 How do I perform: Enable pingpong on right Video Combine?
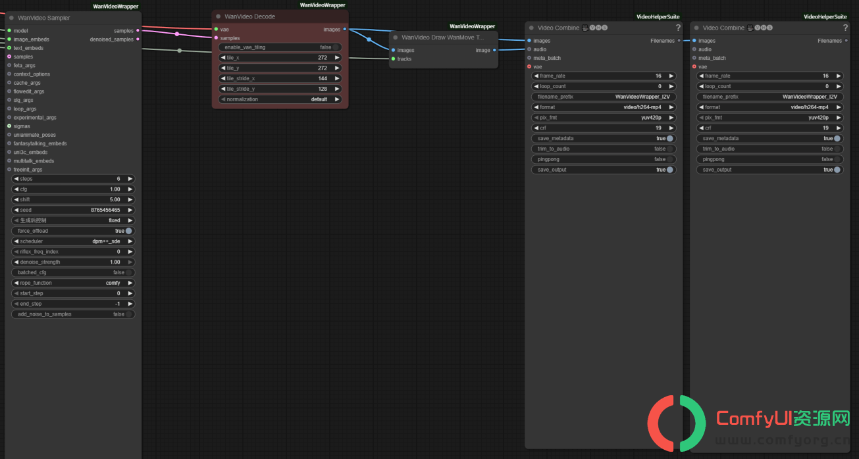coord(769,159)
